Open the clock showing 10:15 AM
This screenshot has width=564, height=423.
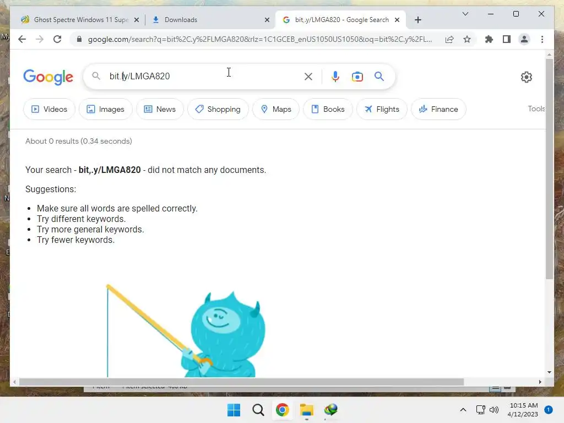click(x=523, y=410)
